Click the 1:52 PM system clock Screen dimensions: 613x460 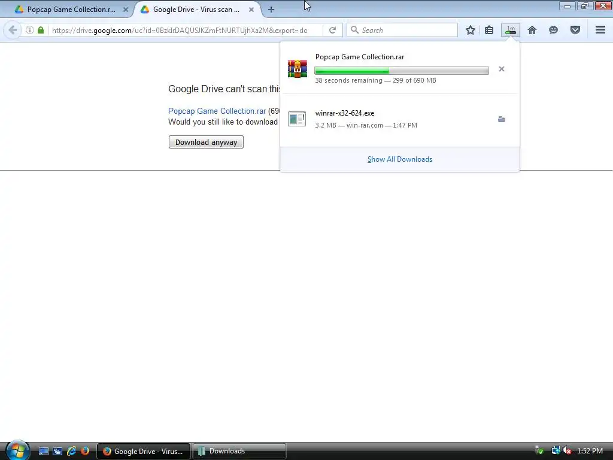point(590,450)
